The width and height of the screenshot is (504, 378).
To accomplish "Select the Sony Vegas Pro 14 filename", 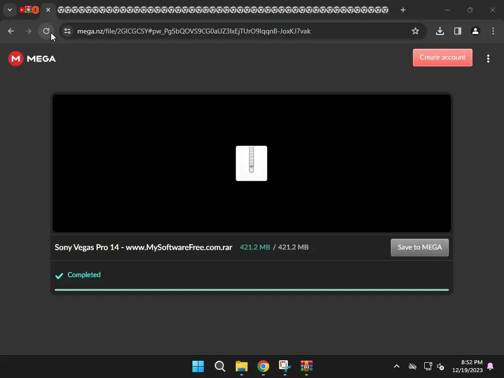I will coord(143,247).
